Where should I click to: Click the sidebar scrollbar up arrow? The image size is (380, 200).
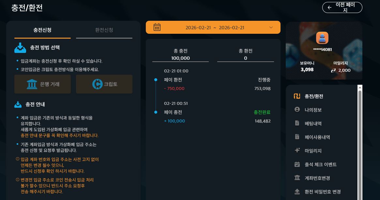click(x=360, y=87)
